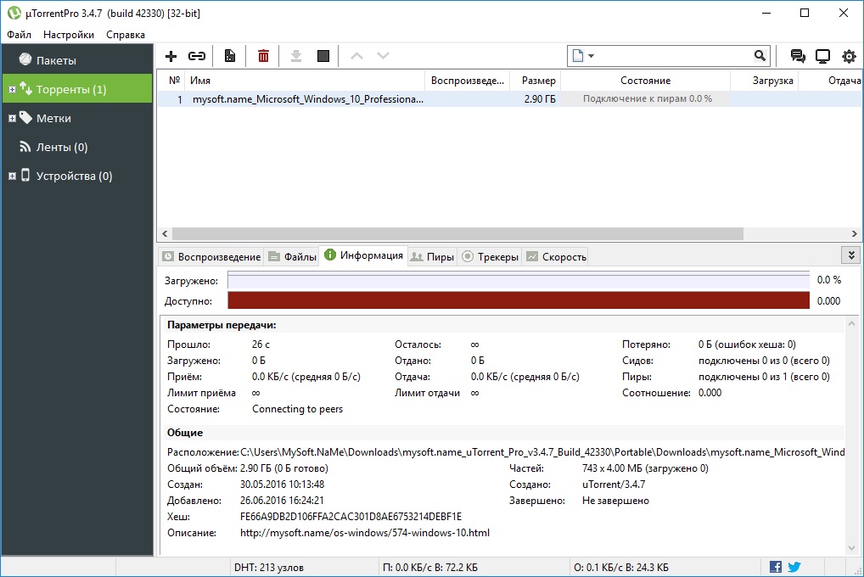
Task: Open the search provider dropdown arrow
Action: [x=592, y=56]
